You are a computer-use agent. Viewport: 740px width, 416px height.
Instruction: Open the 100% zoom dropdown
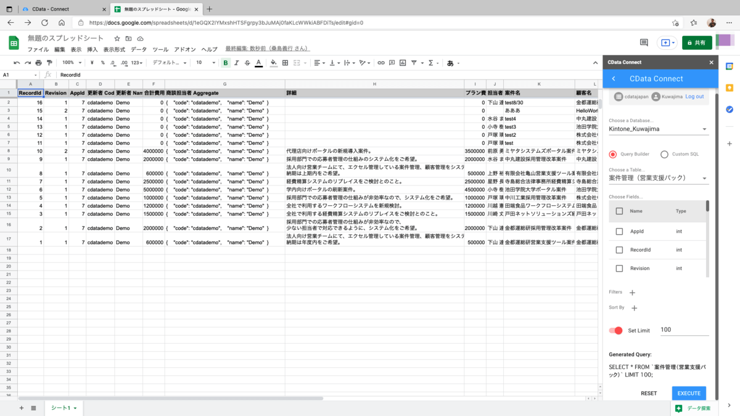72,63
